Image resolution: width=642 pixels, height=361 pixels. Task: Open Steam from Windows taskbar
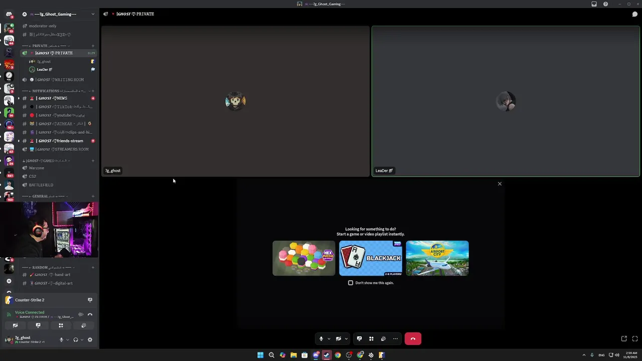point(327,355)
